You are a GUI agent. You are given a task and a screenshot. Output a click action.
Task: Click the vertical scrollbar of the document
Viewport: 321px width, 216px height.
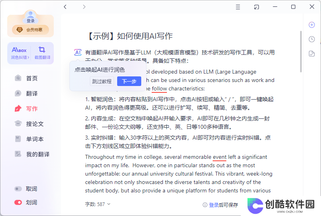click(301, 52)
